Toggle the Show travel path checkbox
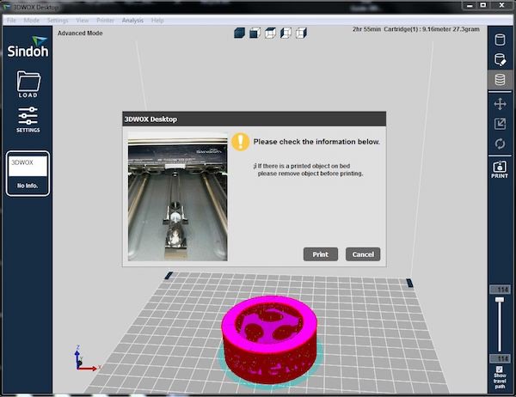This screenshot has width=516, height=397. 500,370
